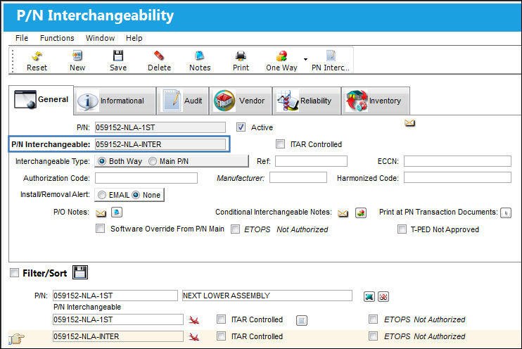522x349 pixels.
Task: Open the Inventory tab
Action: 376,101
